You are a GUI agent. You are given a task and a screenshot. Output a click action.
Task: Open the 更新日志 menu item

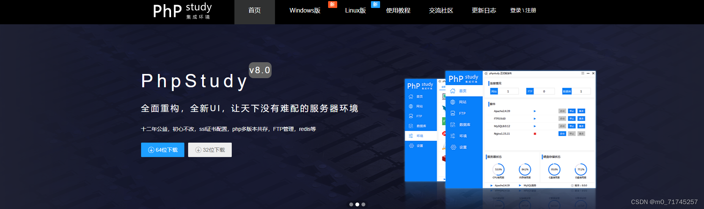(484, 11)
